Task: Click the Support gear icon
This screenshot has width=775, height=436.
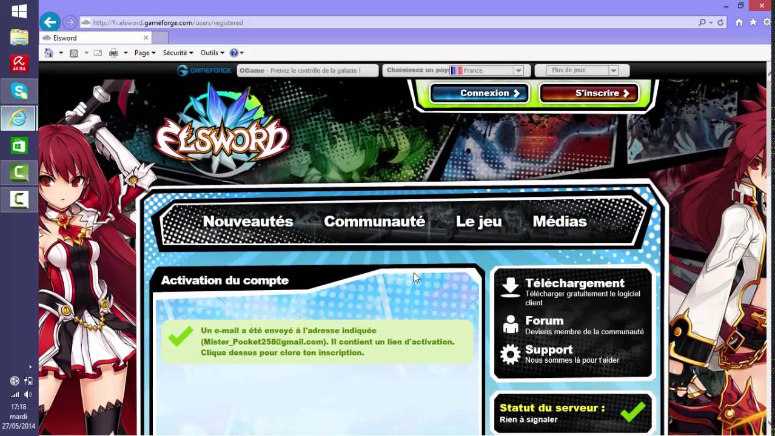Action: [511, 354]
